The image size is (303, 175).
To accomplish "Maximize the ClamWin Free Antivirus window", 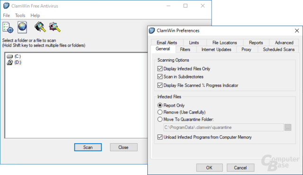I will (x=185, y=6).
